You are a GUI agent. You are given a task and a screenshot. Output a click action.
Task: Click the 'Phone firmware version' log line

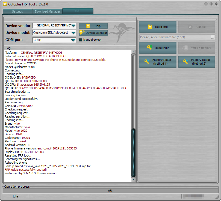coord(41,148)
